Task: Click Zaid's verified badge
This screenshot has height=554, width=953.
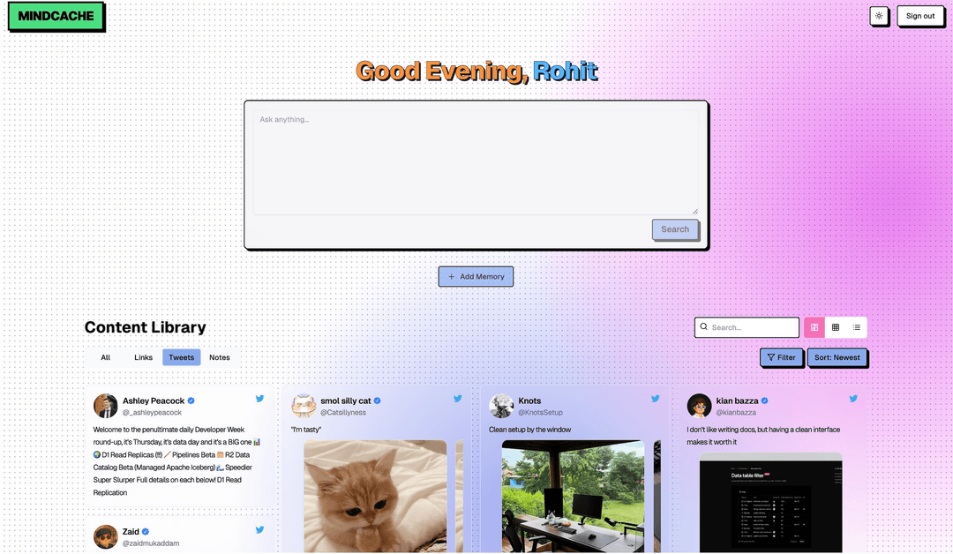Action: pyautogui.click(x=146, y=532)
